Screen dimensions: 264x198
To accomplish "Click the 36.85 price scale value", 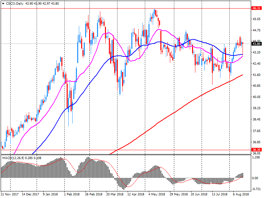I will (x=256, y=142).
